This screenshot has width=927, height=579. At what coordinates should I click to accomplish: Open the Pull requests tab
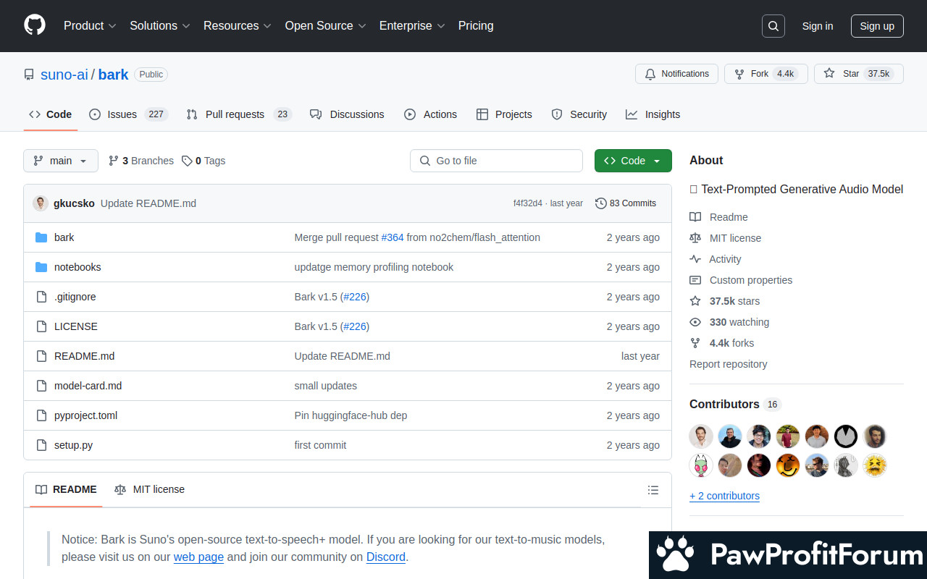(235, 114)
